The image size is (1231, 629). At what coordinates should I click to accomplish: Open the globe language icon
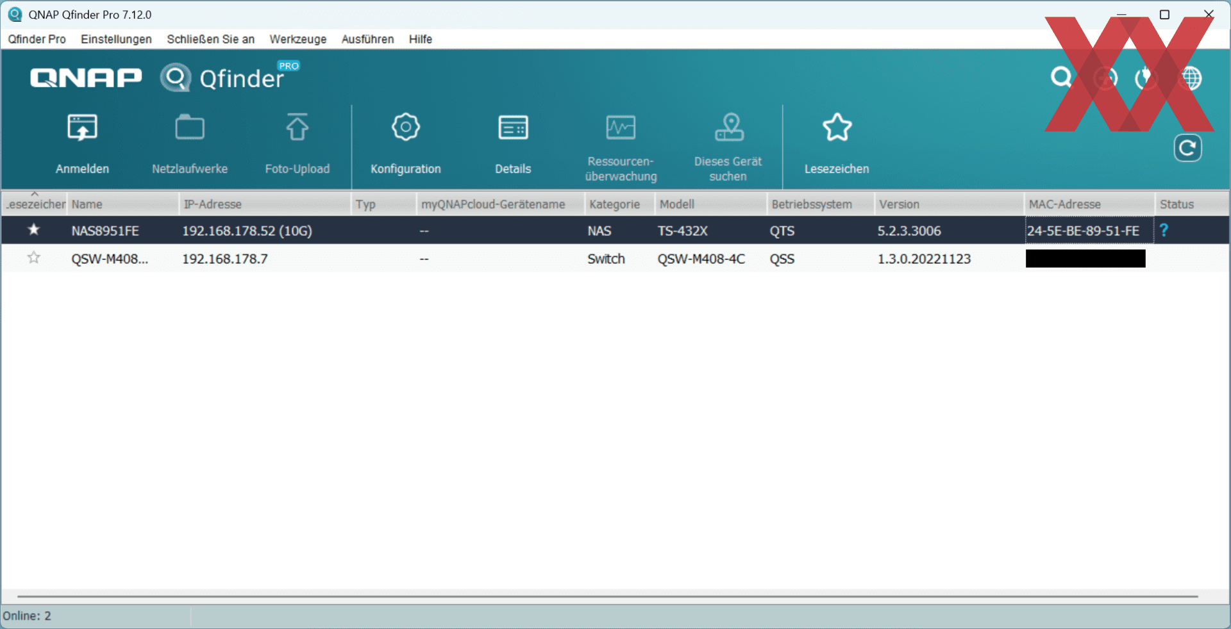click(1191, 78)
